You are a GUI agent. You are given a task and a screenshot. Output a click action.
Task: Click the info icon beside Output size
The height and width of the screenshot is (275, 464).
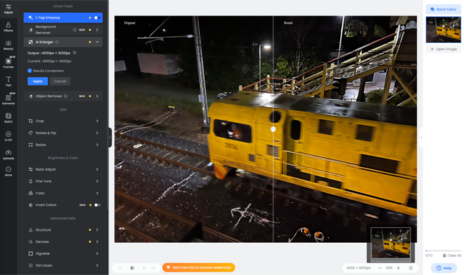coord(74,53)
